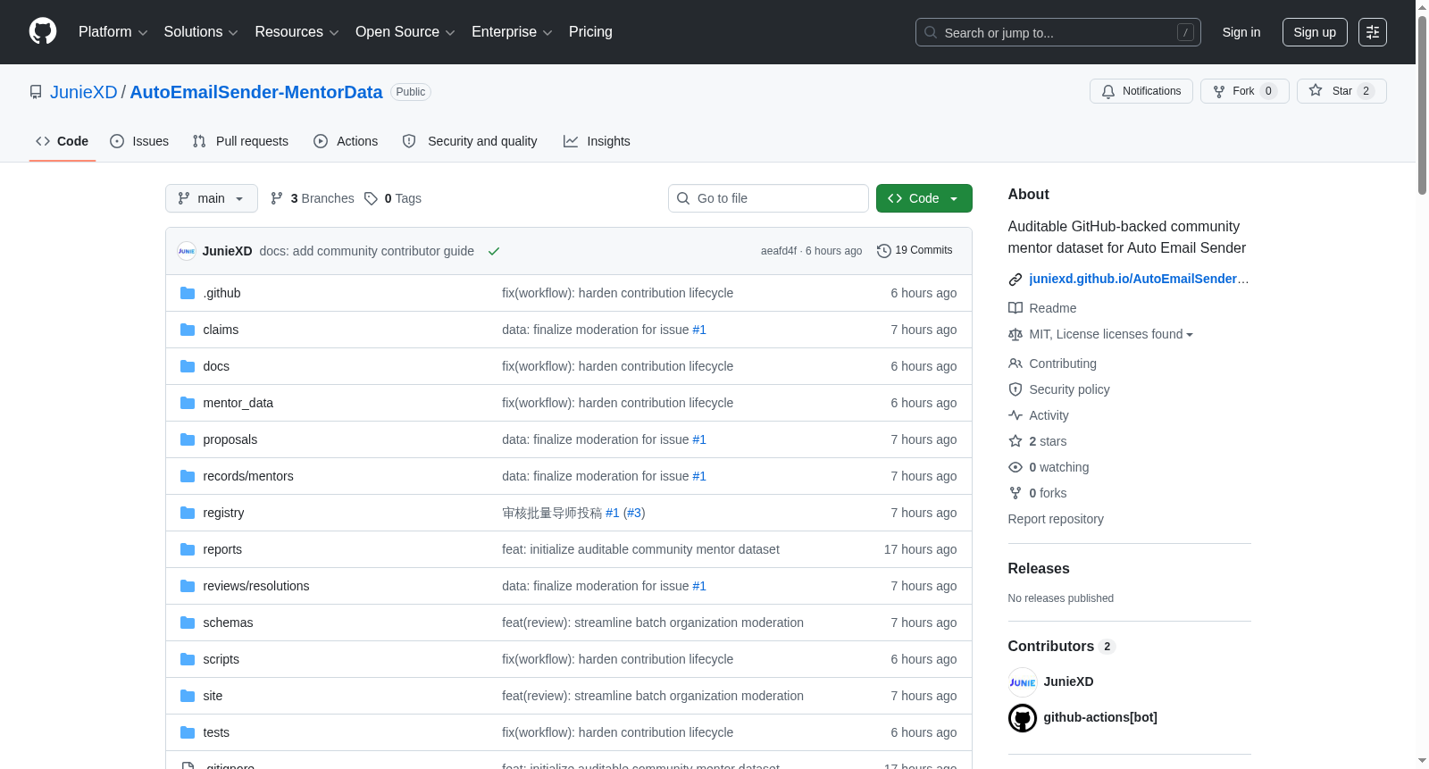The image size is (1429, 769).
Task: Open the 19 Commits history link
Action: (x=915, y=251)
